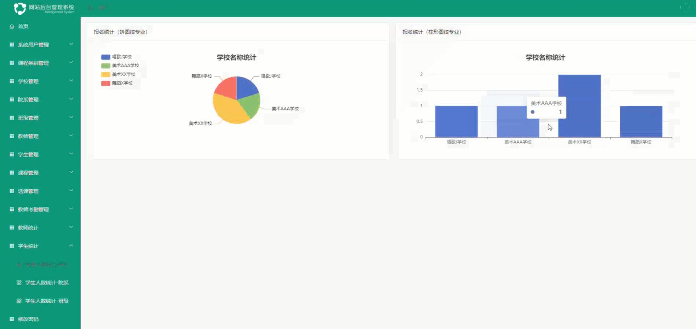696x329 pixels.
Task: Click x-axis label 唱歌U学校
Action: pyautogui.click(x=456, y=142)
